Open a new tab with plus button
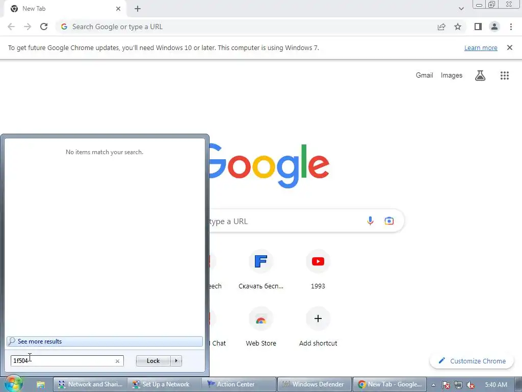The image size is (522, 392). click(x=138, y=9)
